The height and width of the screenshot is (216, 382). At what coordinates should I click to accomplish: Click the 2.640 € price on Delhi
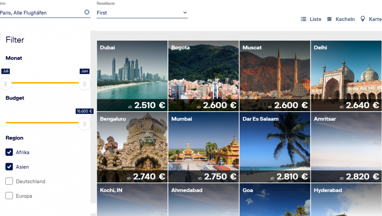tap(362, 105)
